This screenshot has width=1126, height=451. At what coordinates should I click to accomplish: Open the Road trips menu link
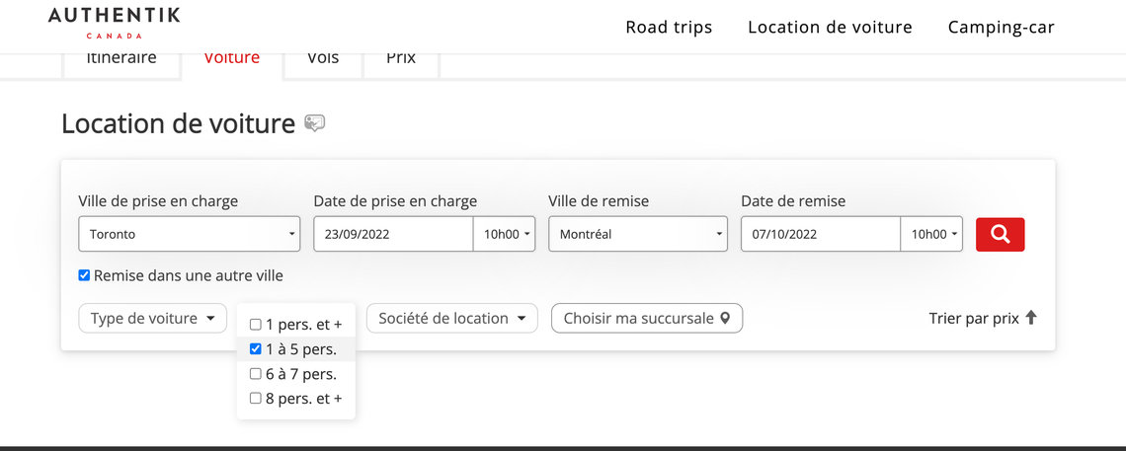click(669, 28)
